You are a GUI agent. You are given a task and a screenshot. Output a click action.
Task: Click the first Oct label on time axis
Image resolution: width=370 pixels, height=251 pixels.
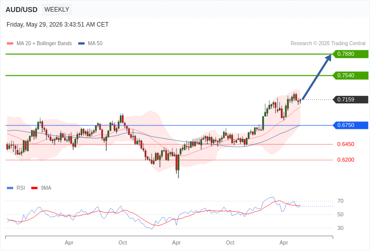123,243
